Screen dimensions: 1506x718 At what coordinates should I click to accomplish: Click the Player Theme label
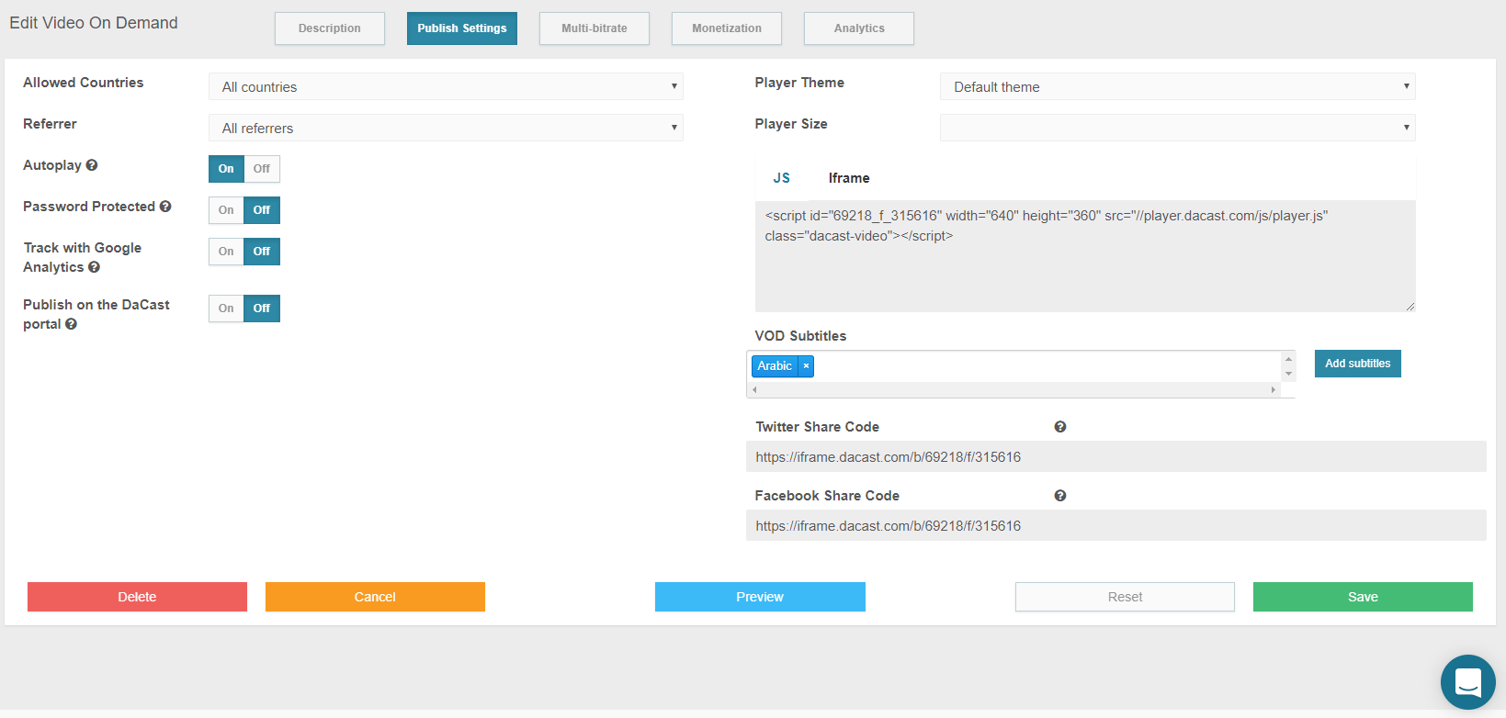[799, 83]
